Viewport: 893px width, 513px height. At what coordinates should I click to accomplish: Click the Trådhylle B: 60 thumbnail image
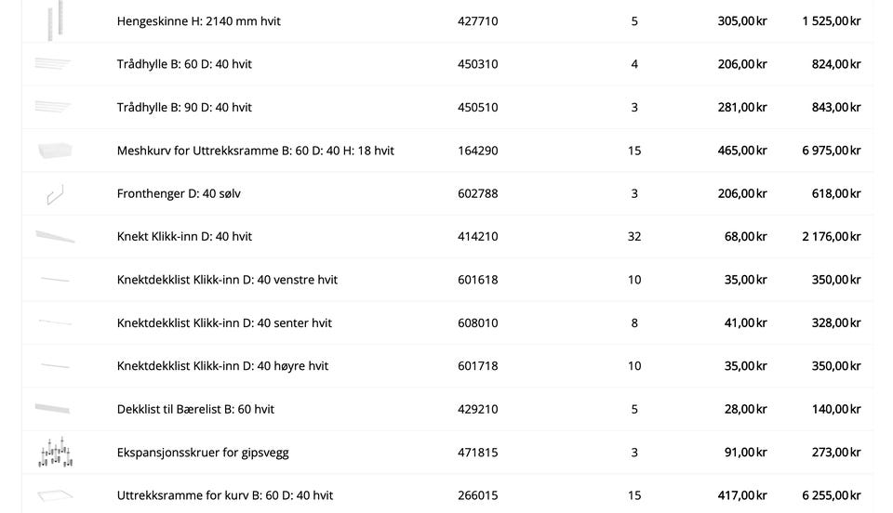point(53,63)
